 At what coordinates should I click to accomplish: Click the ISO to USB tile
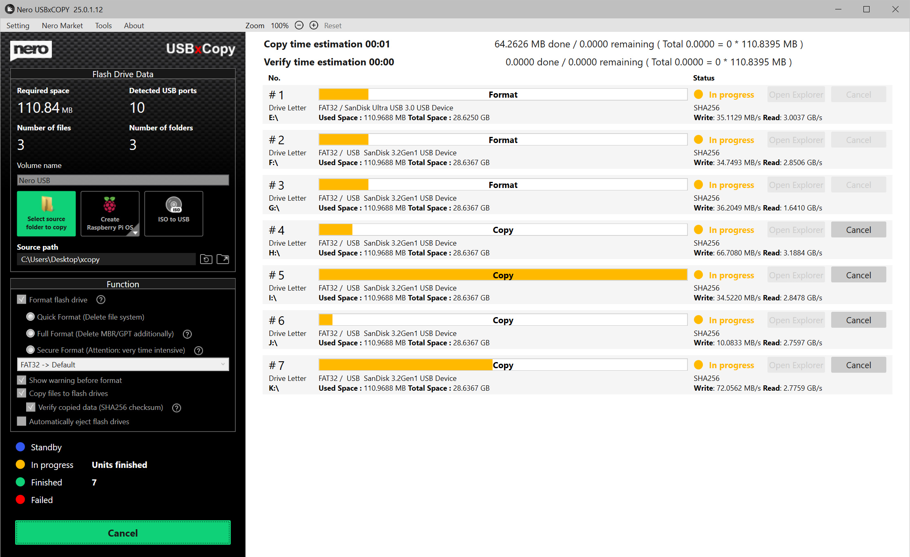point(174,214)
